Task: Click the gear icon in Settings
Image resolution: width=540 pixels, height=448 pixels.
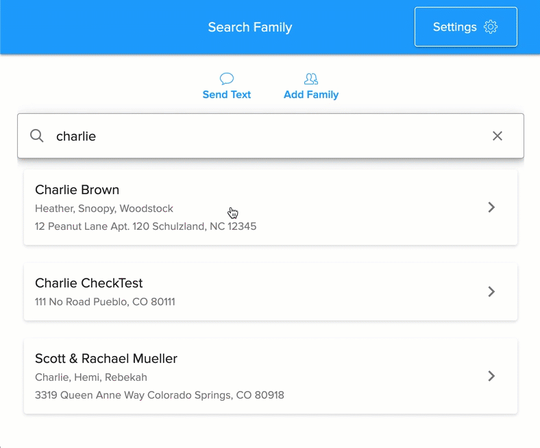Action: 491,27
